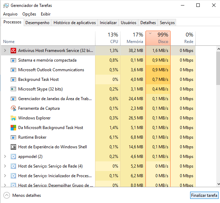
Task: Click the 6,1% CPU value for Runtime Broker
Action: point(114,137)
